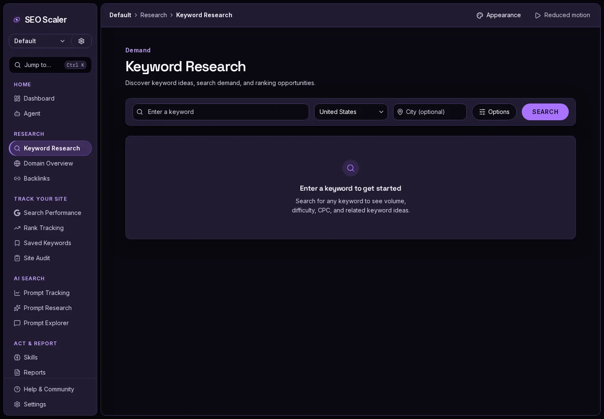Click the Research breadcrumb link
604x419 pixels.
154,15
